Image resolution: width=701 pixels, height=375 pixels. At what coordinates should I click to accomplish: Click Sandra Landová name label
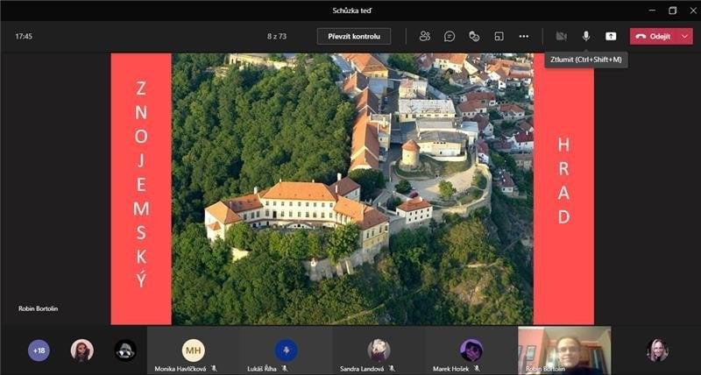point(361,369)
